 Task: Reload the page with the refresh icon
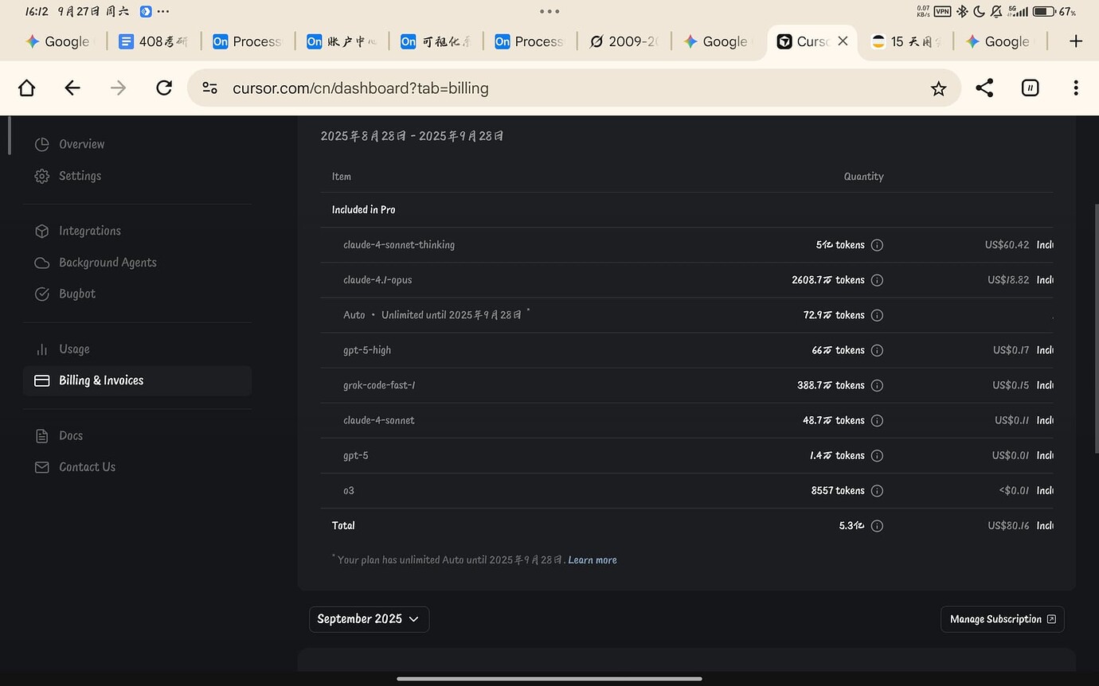tap(164, 88)
